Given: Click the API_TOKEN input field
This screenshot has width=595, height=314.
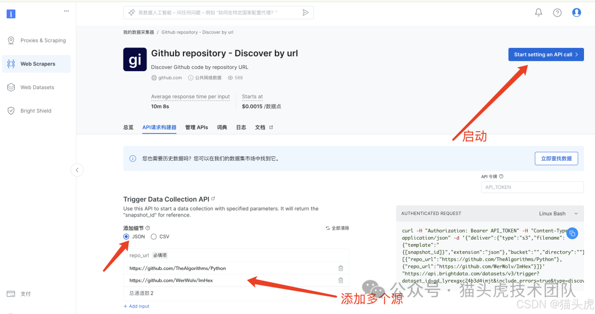Looking at the screenshot, I should coord(532,187).
